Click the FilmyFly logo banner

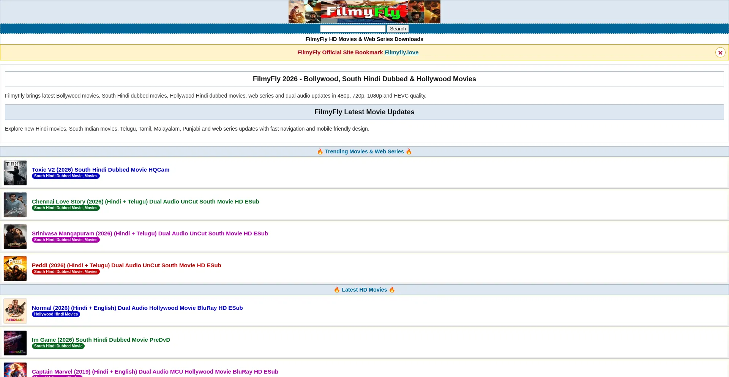(x=364, y=12)
